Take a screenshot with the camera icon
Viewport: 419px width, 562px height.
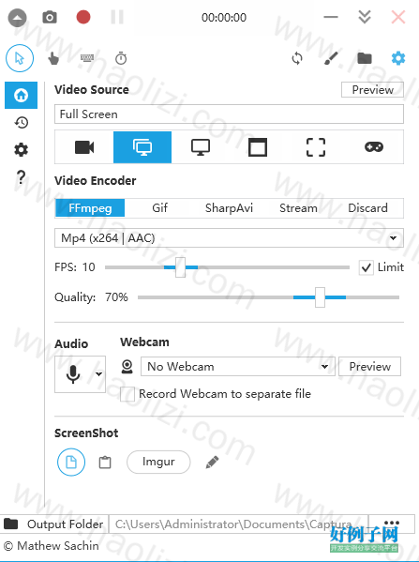[50, 17]
